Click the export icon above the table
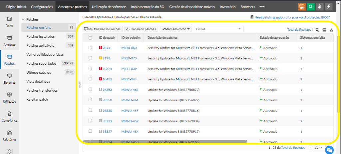Image resolution: width=341 pixels, height=154 pixels. 331,30
